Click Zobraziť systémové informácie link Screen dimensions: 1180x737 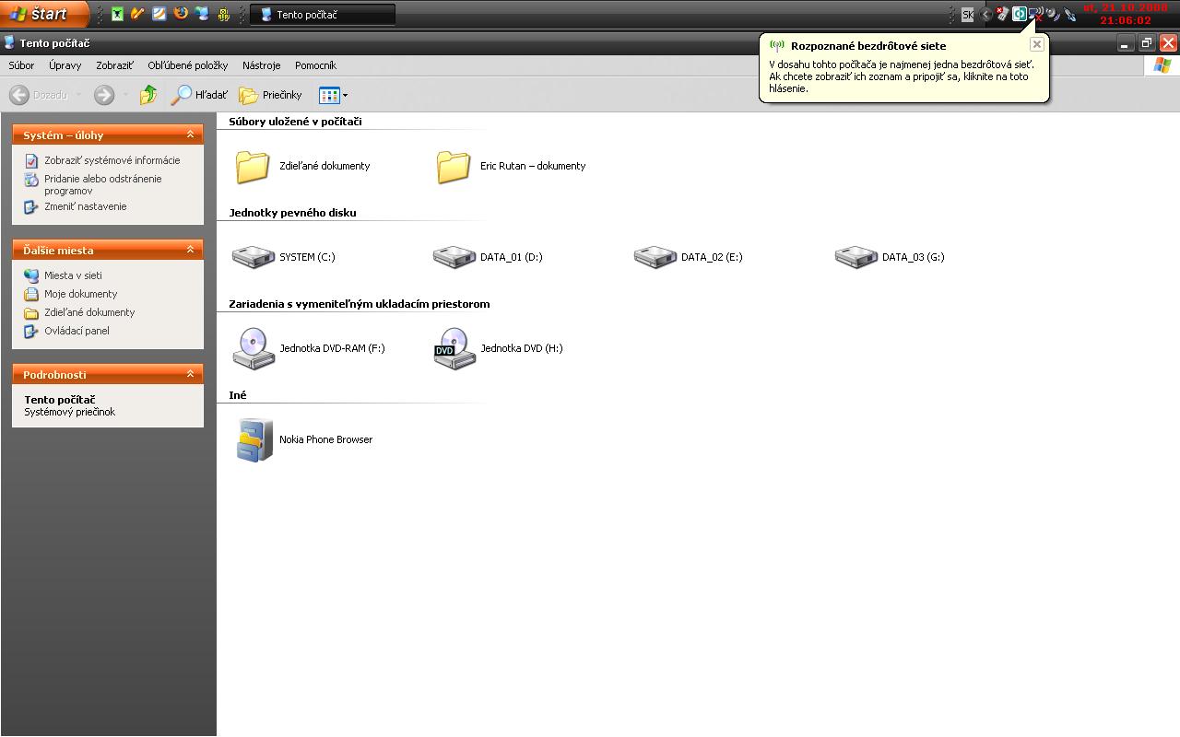coord(112,160)
